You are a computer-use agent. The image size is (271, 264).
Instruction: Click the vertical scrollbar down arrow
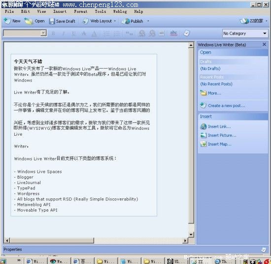pos(191,235)
